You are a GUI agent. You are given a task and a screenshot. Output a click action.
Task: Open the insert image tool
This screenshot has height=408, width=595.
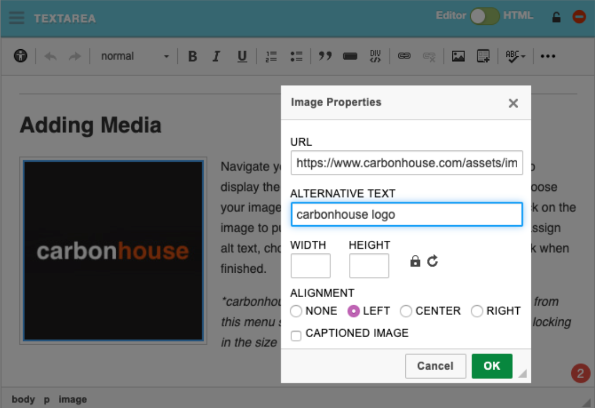458,56
